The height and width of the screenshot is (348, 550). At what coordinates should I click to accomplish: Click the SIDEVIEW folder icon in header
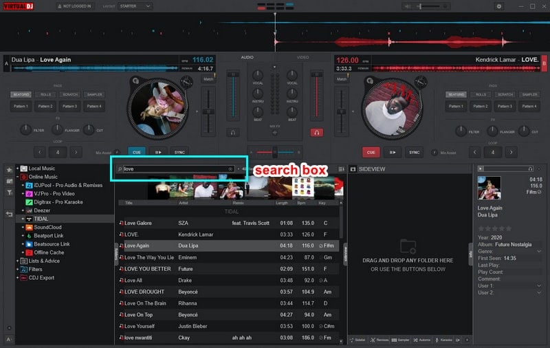353,169
